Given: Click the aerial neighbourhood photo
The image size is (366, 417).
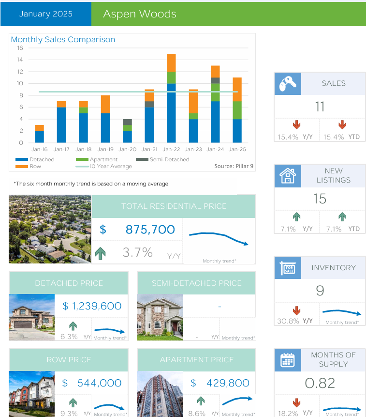Looking at the screenshot, I should [50, 229].
